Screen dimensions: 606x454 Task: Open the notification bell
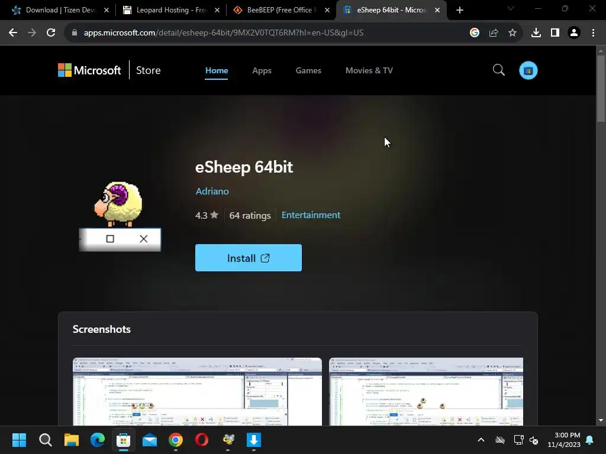[x=590, y=440]
